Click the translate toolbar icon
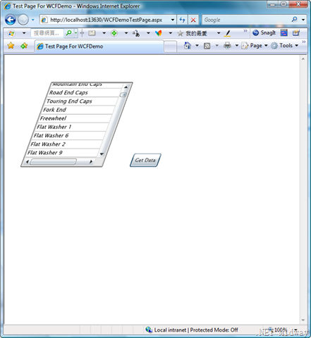 pyautogui.click(x=136, y=33)
